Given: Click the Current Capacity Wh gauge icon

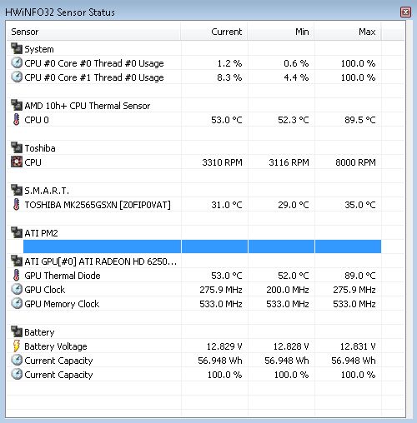Looking at the screenshot, I should click(x=17, y=360).
